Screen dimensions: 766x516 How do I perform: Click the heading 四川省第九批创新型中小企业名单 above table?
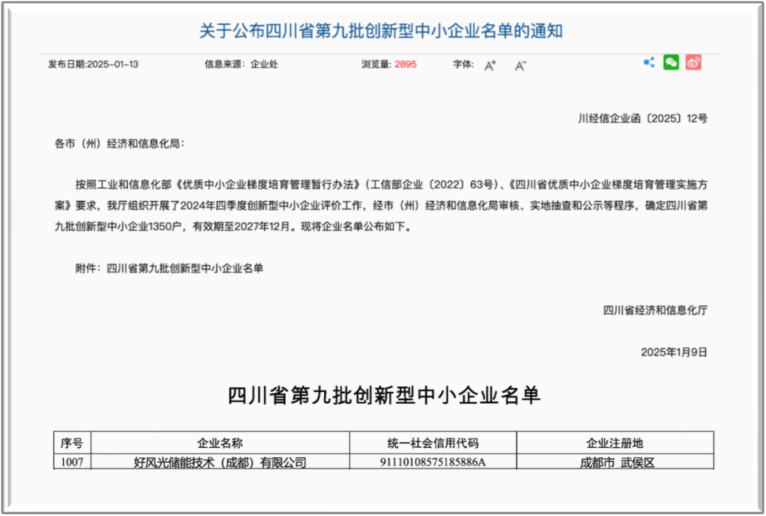384,395
